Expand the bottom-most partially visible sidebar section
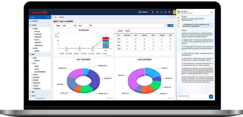Image resolution: width=243 pixels, height=117 pixels. pos(40,96)
